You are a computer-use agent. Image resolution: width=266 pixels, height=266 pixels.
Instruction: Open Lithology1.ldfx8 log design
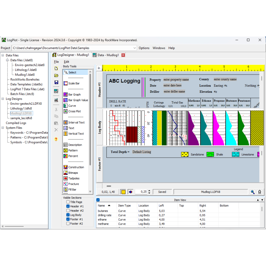[x=21, y=108]
